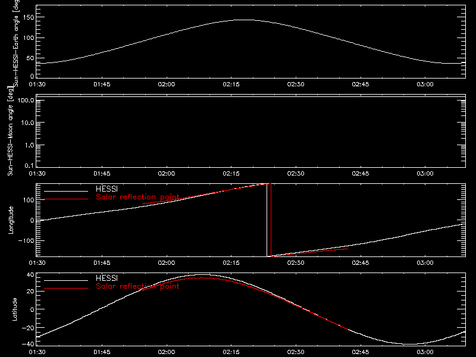Click red legend line in Longitude plot
The width and height of the screenshot is (476, 357).
point(66,199)
